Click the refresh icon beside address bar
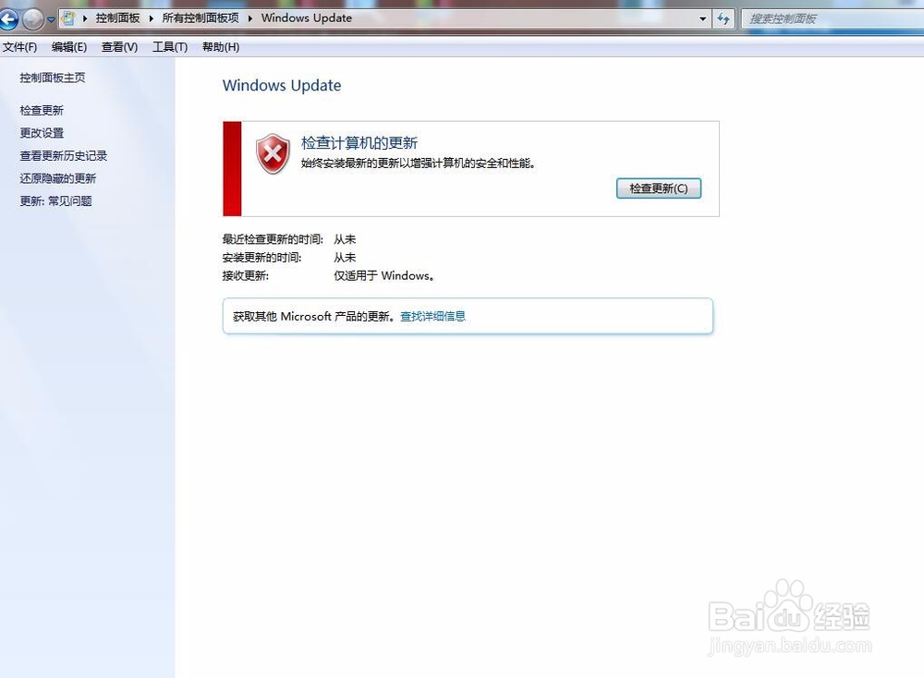Screen dimensions: 924x678 pyautogui.click(x=723, y=18)
